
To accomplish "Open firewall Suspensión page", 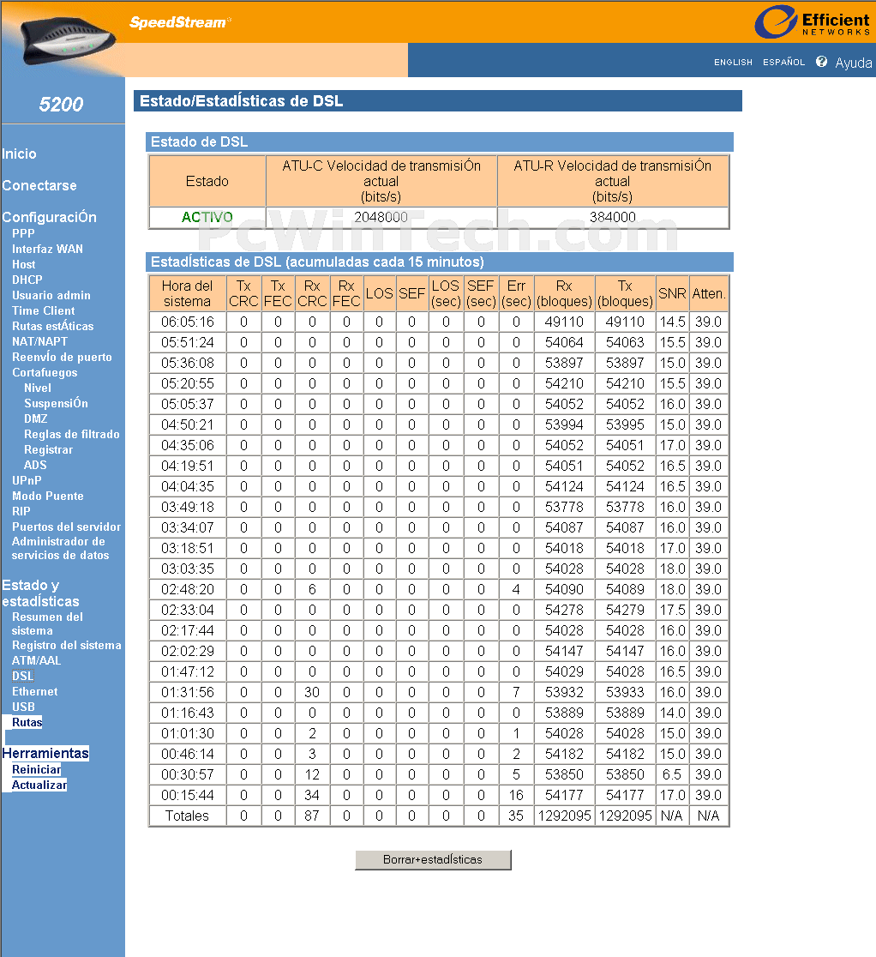I will click(x=56, y=403).
